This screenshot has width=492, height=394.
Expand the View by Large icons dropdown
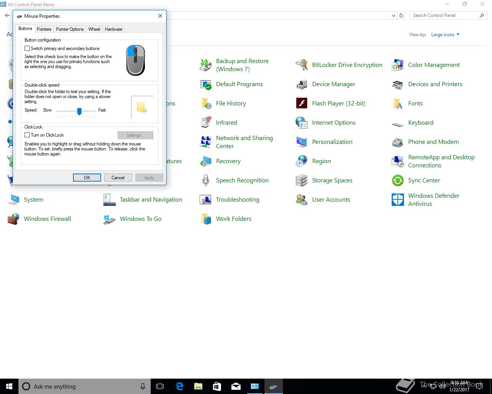(x=445, y=35)
